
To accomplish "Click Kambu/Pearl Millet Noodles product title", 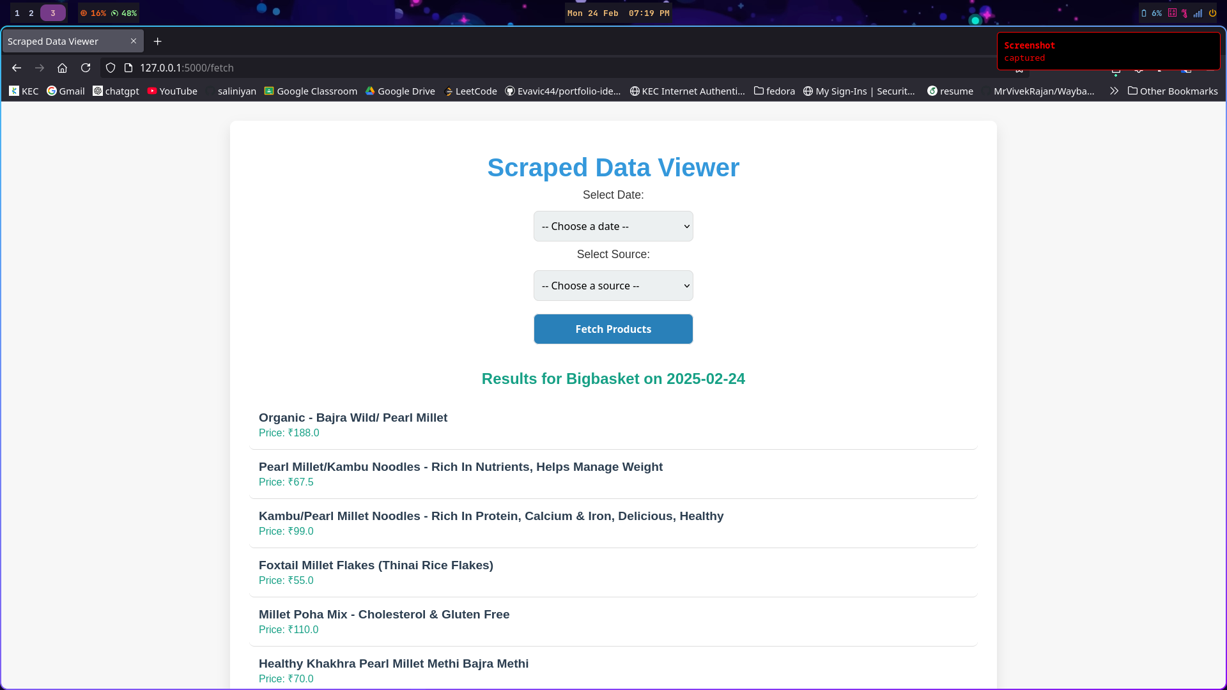I will pos(491,516).
